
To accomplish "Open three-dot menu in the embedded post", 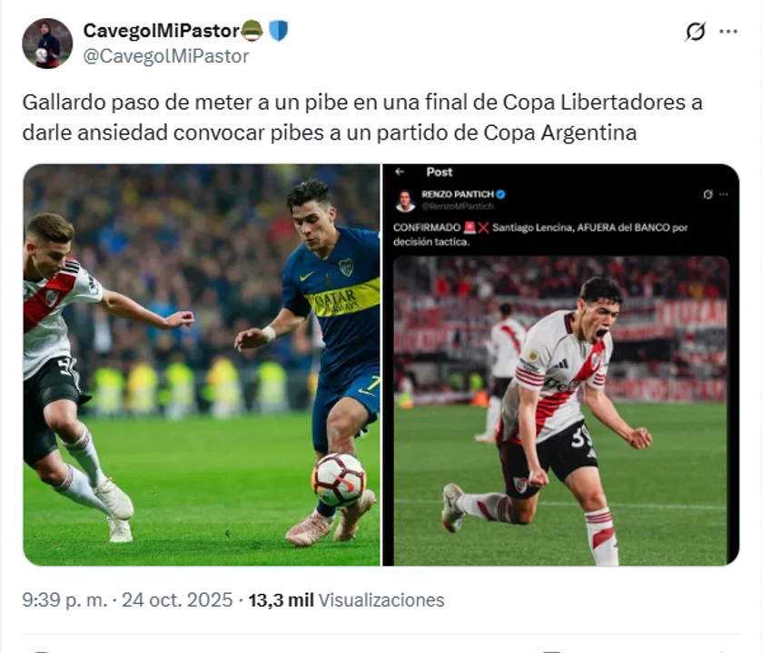I will point(723,194).
